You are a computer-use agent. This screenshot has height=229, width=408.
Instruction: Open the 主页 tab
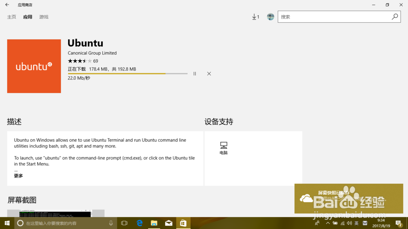pyautogui.click(x=11, y=17)
